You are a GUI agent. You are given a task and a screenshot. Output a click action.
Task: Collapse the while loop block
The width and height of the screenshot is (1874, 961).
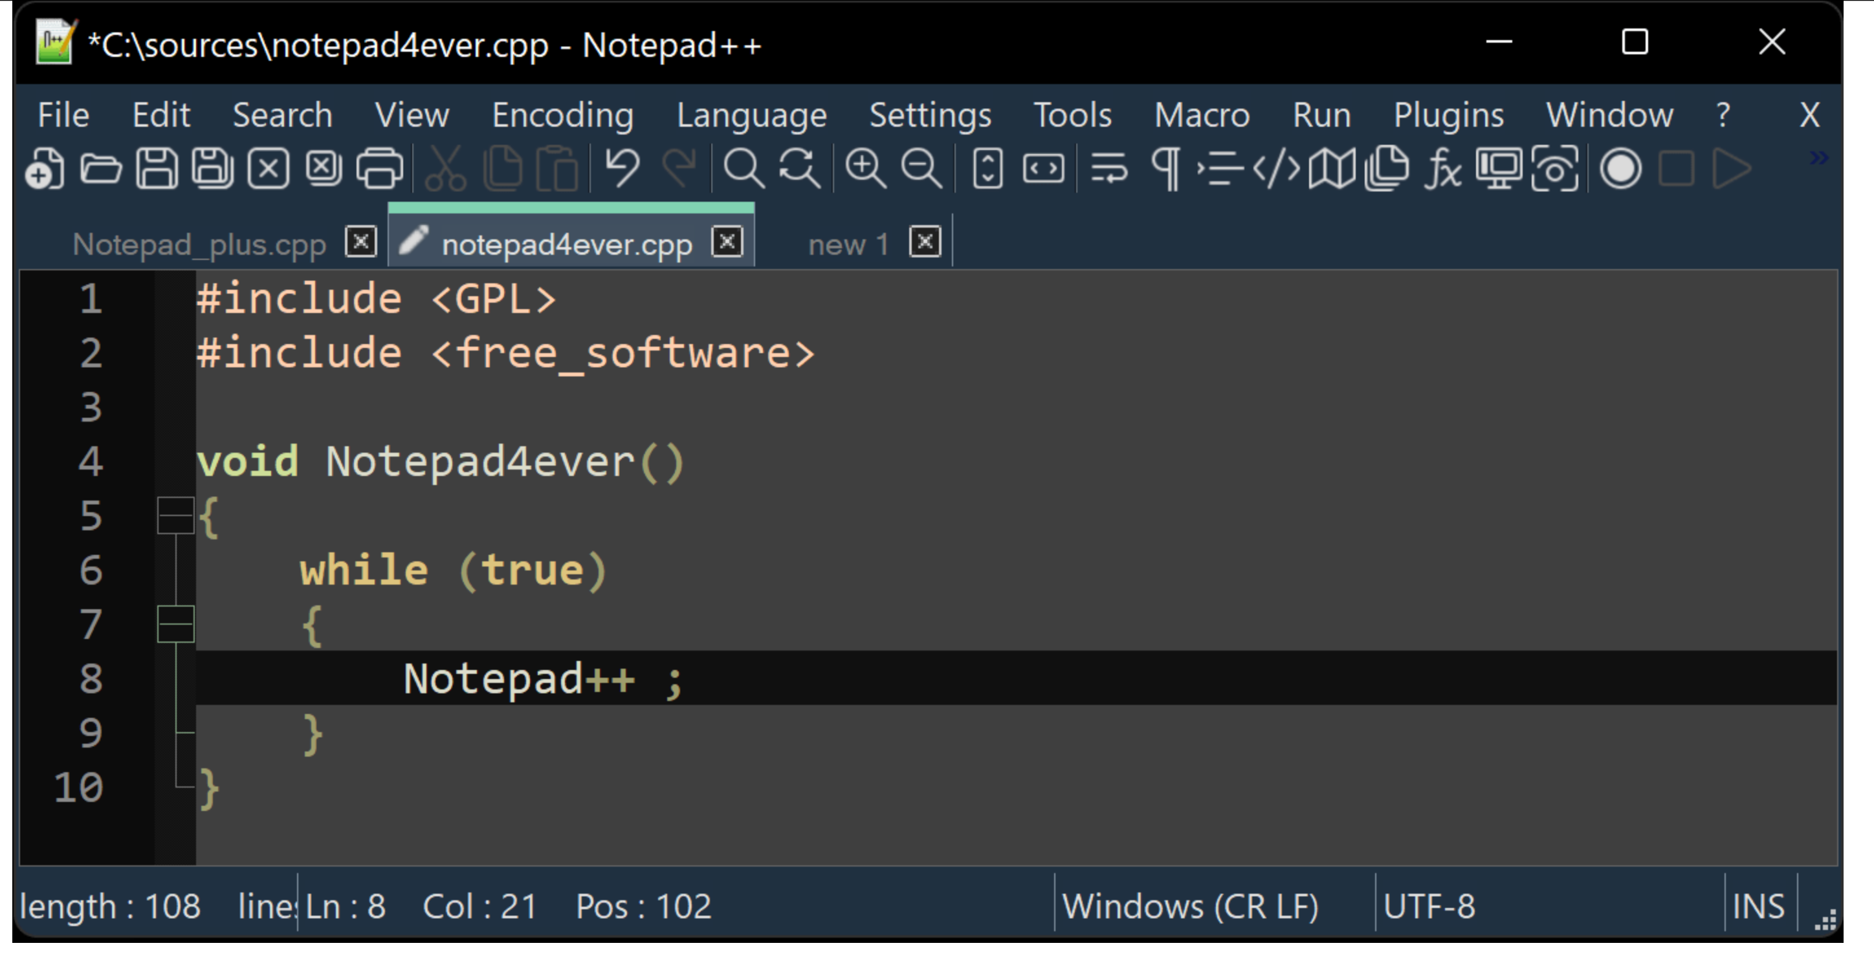click(175, 625)
